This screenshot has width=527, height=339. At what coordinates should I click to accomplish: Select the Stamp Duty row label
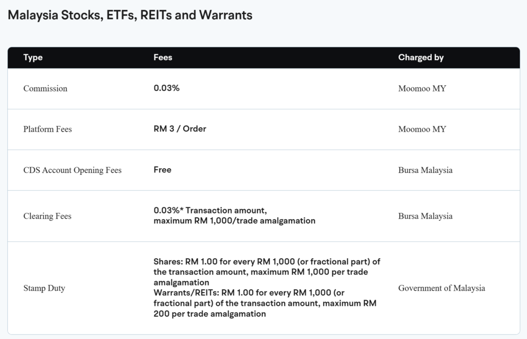point(44,288)
